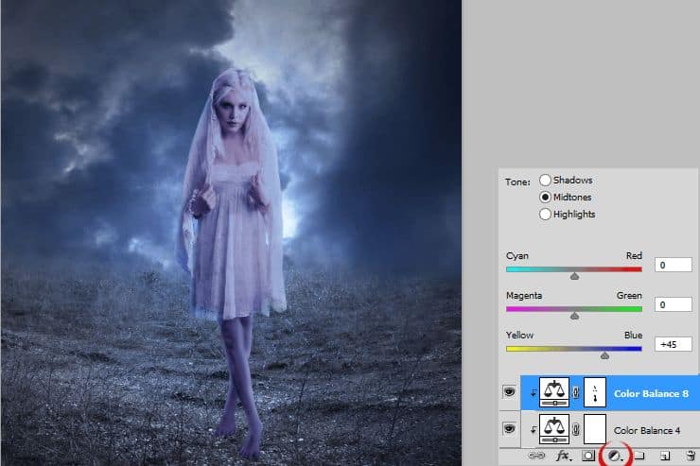Screen dimensions: 700x466
Task: Select the Highlights tone option
Action: pyautogui.click(x=545, y=214)
